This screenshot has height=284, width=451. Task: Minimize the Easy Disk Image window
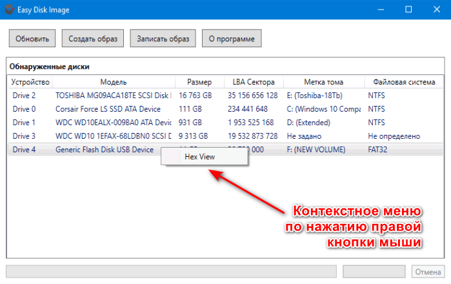coord(381,10)
